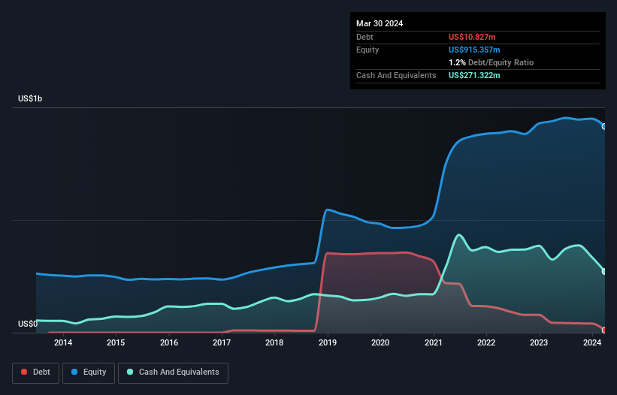Click the 2023 x-axis label
This screenshot has width=617, height=395.
[539, 342]
